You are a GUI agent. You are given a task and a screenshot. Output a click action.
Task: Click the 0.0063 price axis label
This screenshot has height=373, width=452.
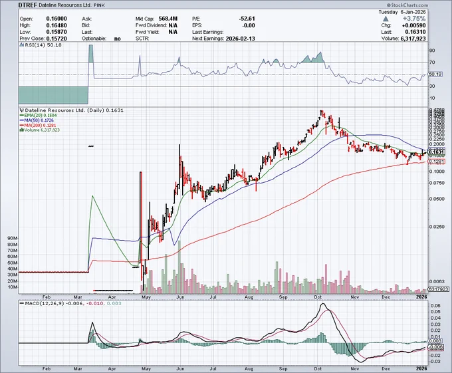437,281
